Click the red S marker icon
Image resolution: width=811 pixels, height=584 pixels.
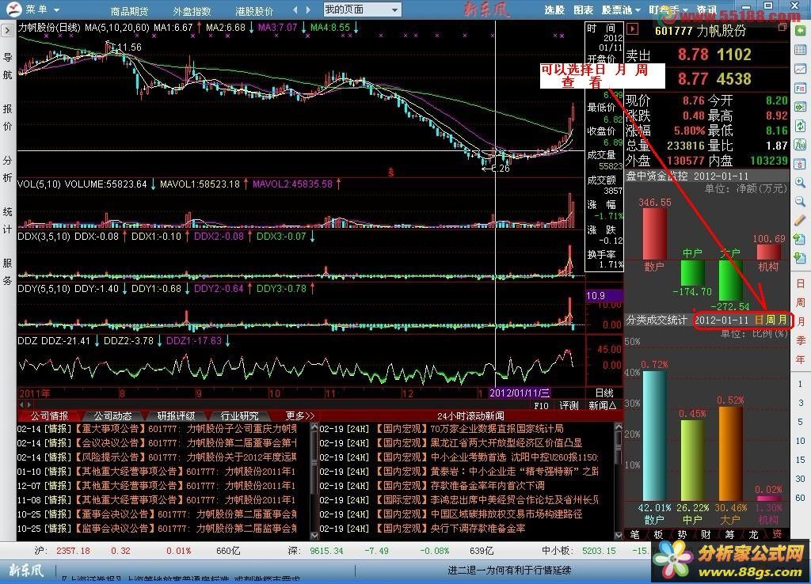pos(800,164)
